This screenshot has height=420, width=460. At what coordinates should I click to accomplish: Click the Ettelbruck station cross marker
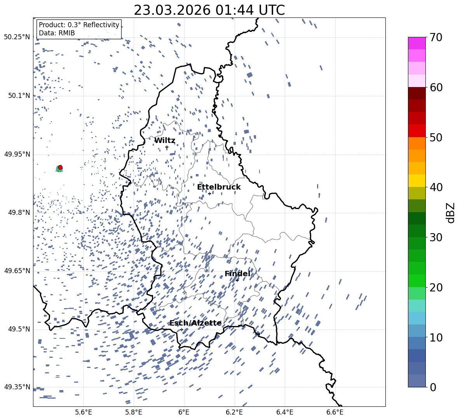click(x=209, y=193)
